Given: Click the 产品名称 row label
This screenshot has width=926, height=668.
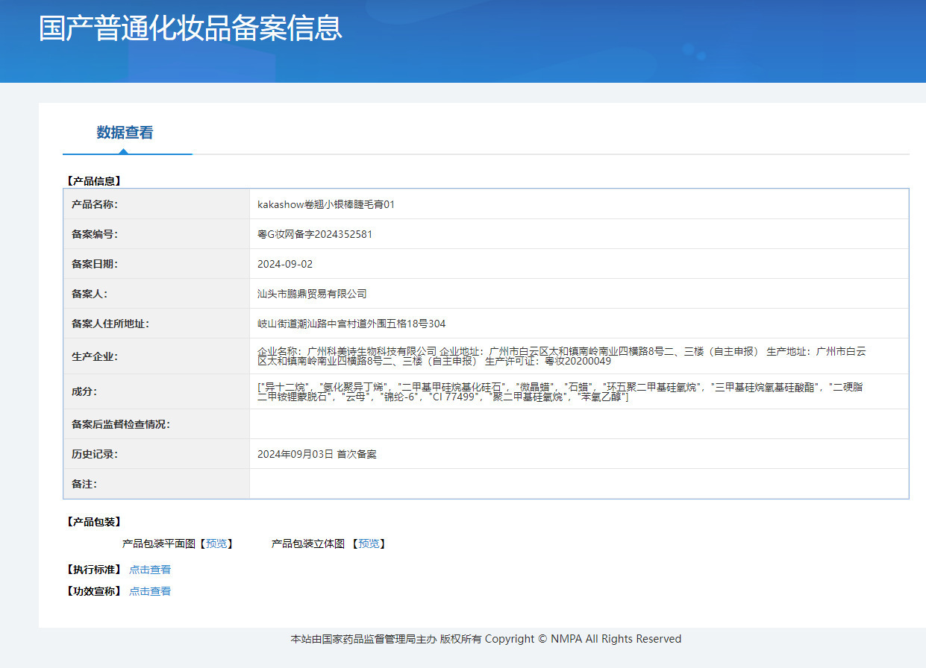Looking at the screenshot, I should click(95, 204).
